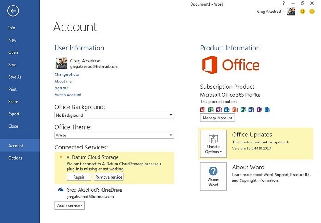Image resolution: width=321 pixels, height=223 pixels.
Task: Click the Manage Account button
Action: (x=217, y=118)
